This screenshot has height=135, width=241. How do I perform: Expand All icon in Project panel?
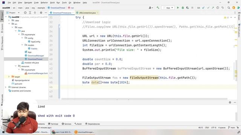coord(30,13)
